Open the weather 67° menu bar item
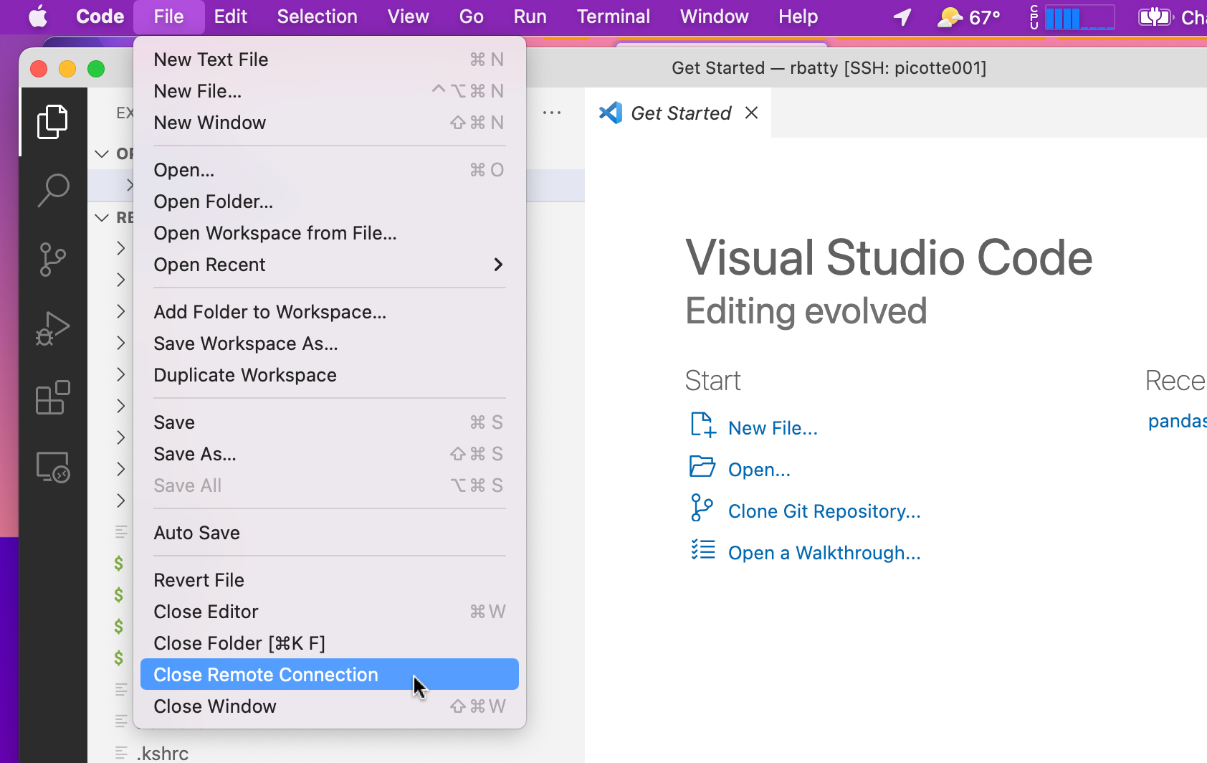The image size is (1207, 763). [969, 16]
